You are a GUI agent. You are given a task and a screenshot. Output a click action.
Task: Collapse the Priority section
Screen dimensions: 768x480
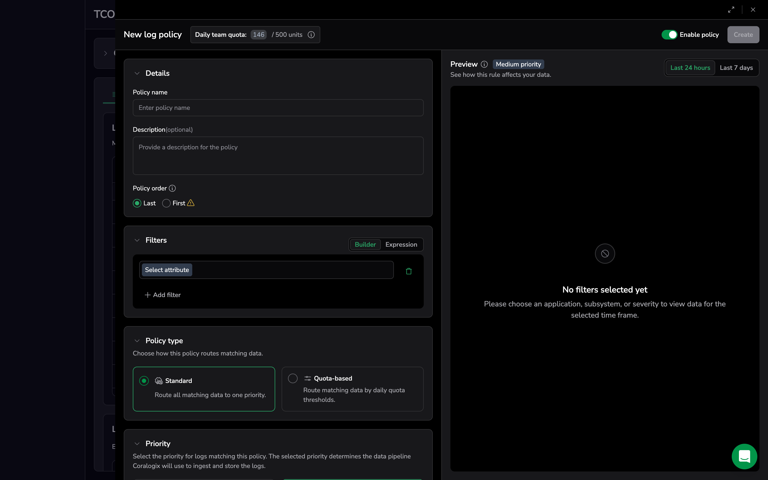tap(137, 443)
